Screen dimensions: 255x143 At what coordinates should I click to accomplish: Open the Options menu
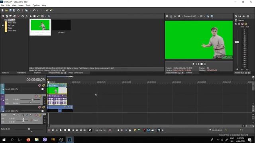(36, 5)
